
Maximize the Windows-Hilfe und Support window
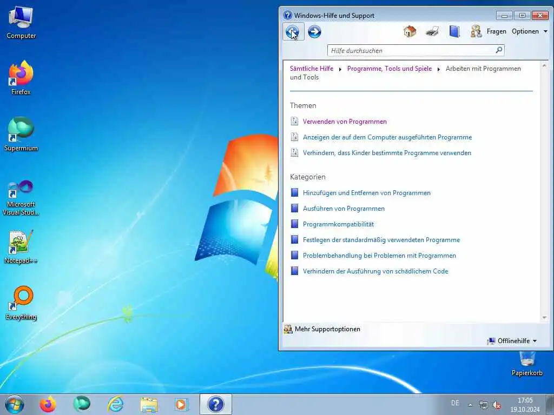point(522,16)
